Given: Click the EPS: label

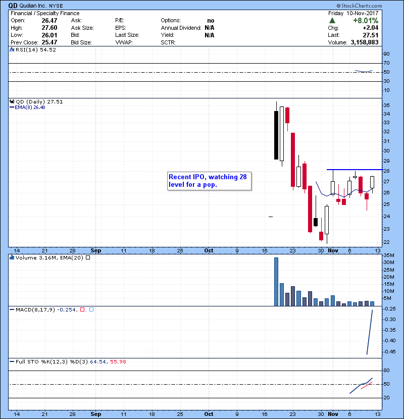Looking at the screenshot, I should (121, 28).
